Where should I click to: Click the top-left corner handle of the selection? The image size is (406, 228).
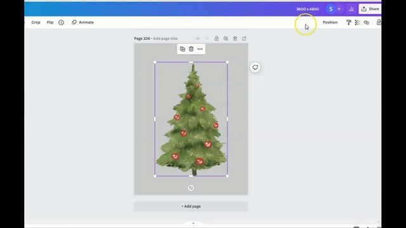pos(155,62)
